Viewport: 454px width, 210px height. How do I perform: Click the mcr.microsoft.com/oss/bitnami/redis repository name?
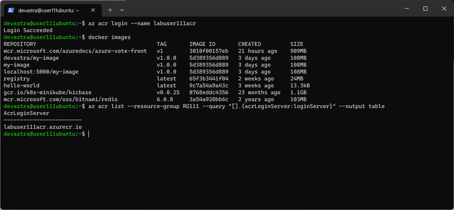click(61, 100)
